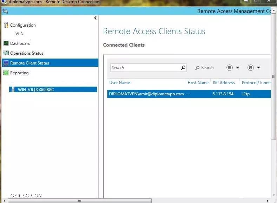Open the save query dropdown arrow
This screenshot has height=203, width=277.
pos(258,68)
